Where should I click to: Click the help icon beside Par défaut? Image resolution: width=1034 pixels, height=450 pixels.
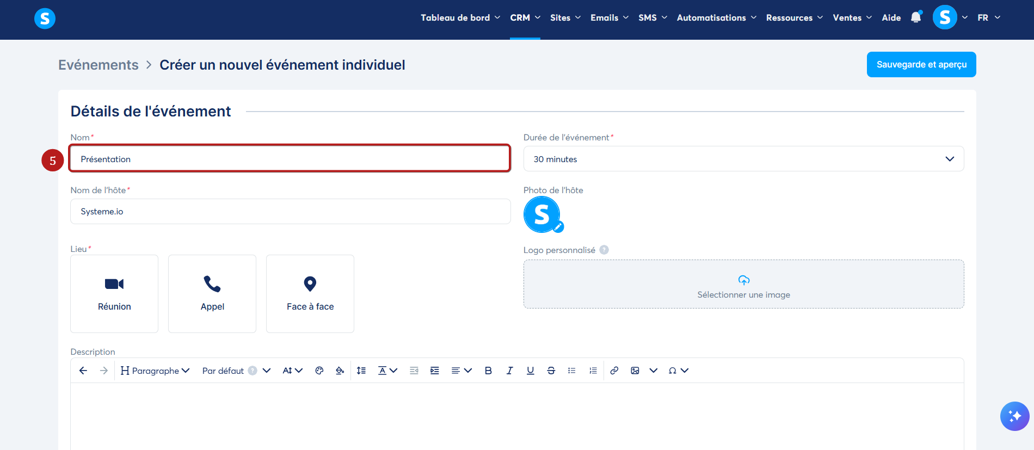[253, 371]
